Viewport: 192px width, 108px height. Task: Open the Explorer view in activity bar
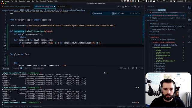tap(189, 7)
